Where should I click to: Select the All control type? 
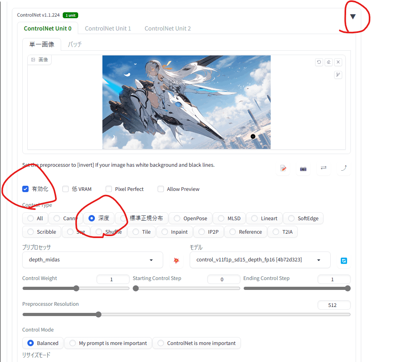[x=35, y=218]
